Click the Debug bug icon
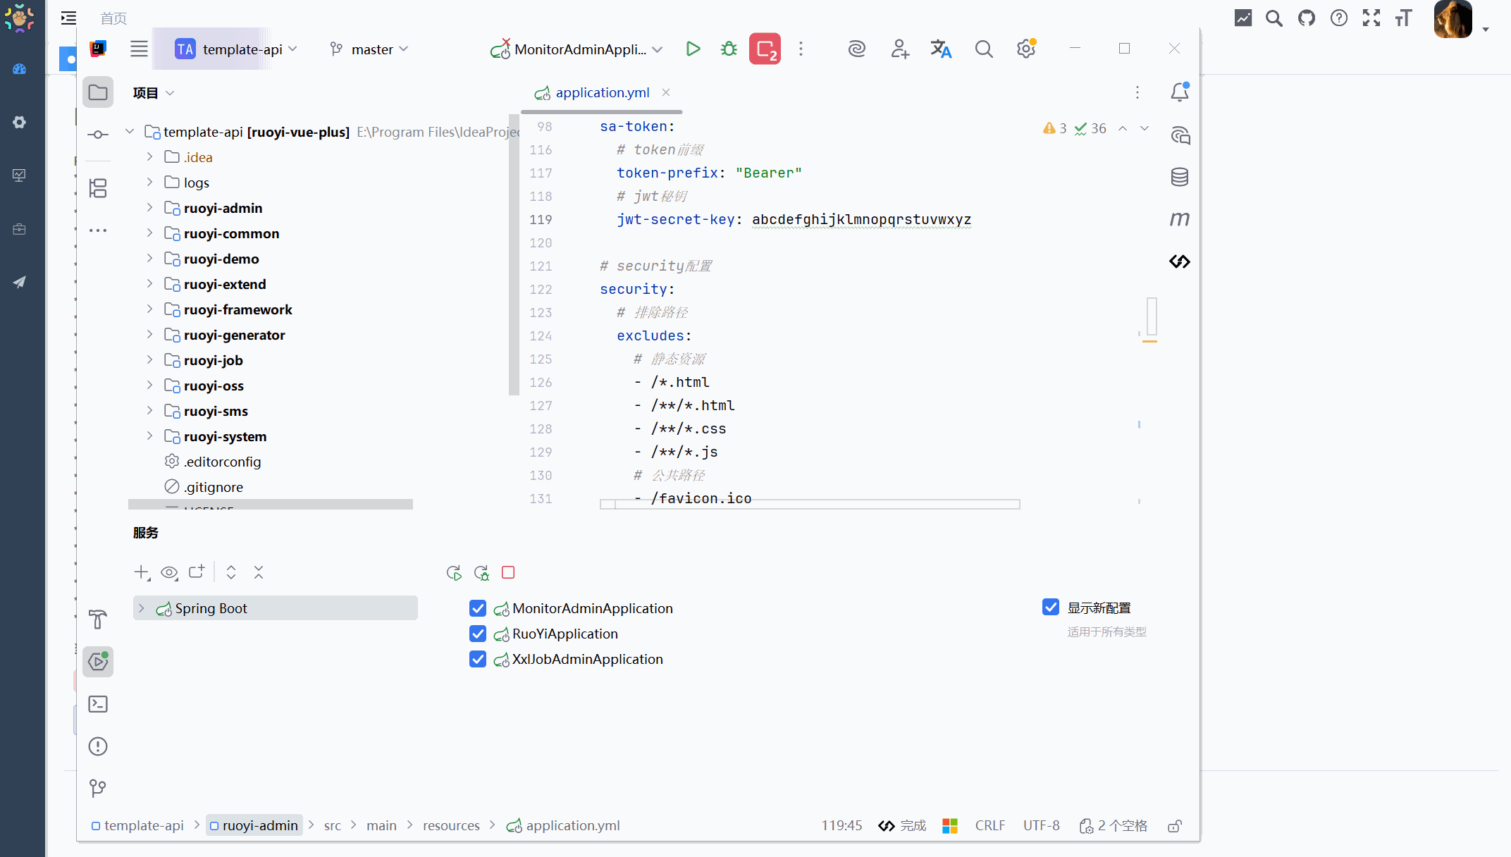1511x857 pixels. click(729, 49)
